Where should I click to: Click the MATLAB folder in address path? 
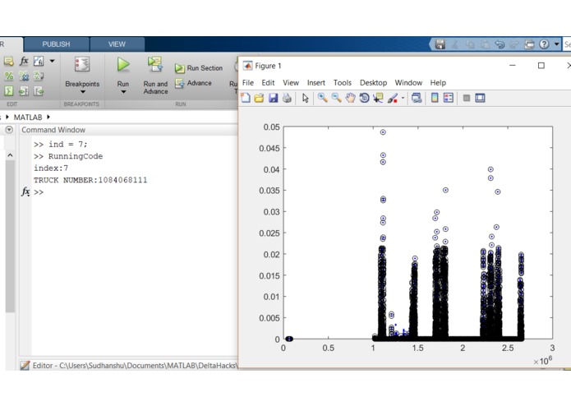click(28, 118)
